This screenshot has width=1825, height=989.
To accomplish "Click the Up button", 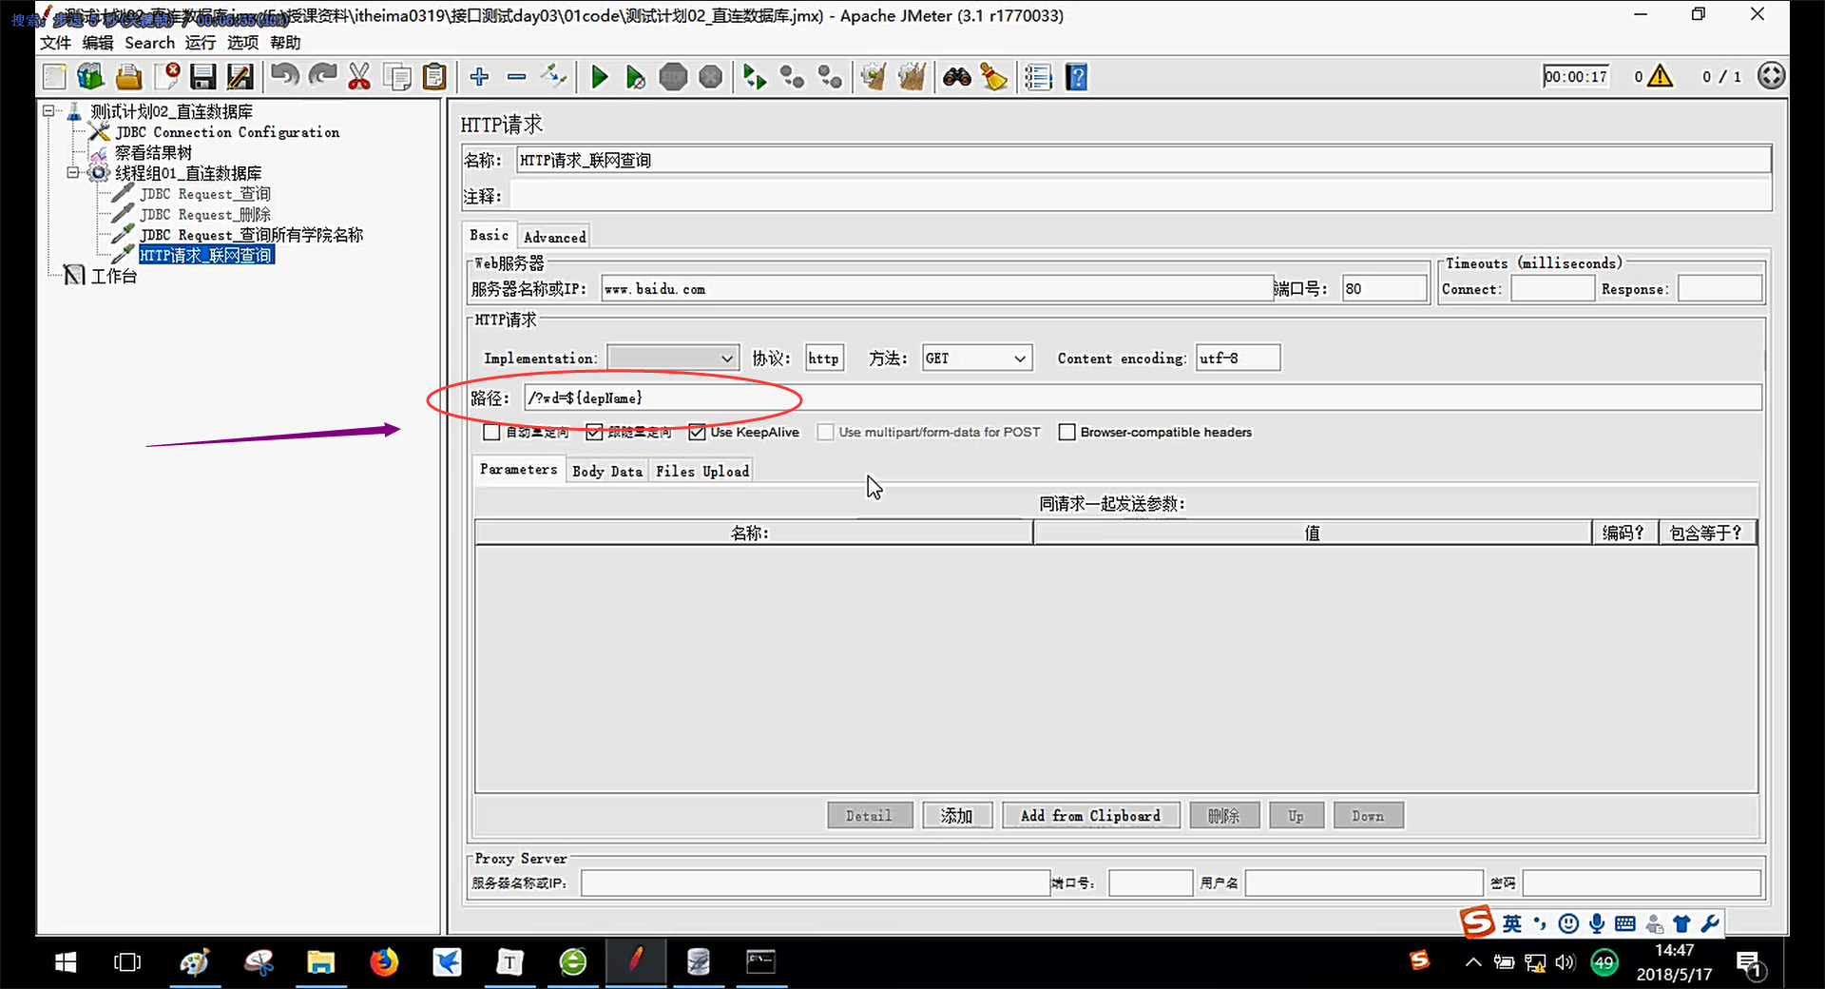I will pos(1296,816).
